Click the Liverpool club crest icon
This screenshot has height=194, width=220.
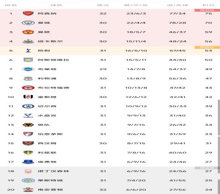(x=28, y=78)
